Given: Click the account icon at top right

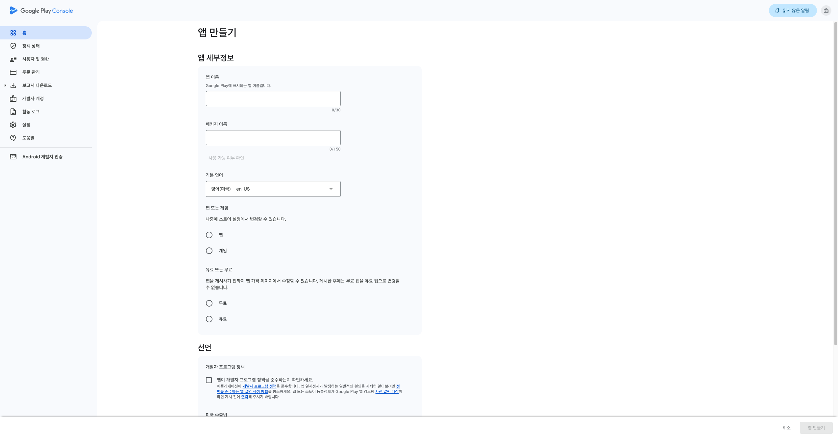Looking at the screenshot, I should pyautogui.click(x=826, y=11).
